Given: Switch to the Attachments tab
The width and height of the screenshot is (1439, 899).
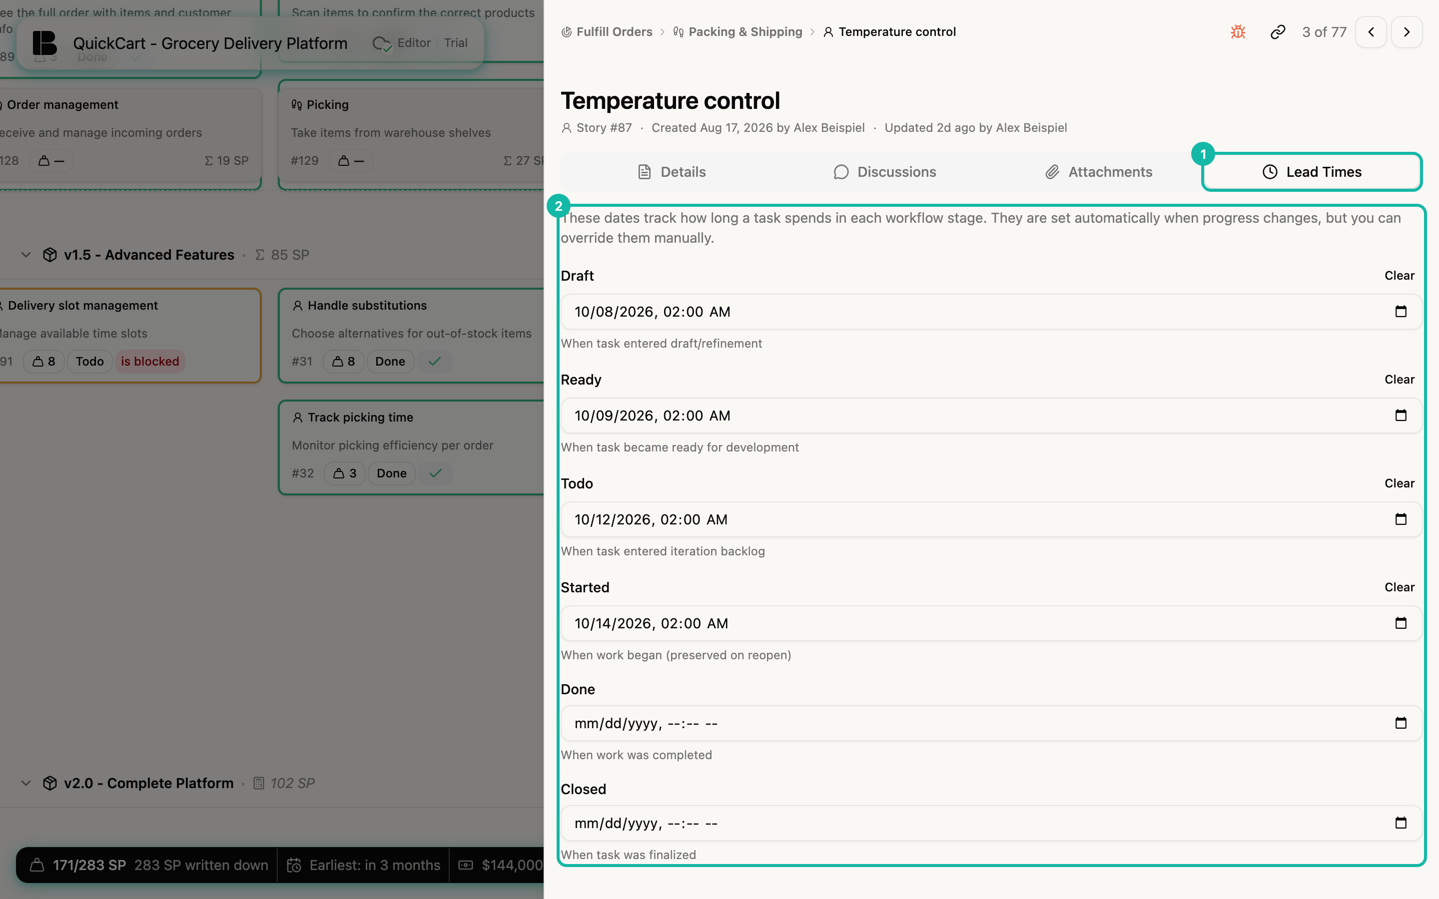Looking at the screenshot, I should pos(1098,172).
